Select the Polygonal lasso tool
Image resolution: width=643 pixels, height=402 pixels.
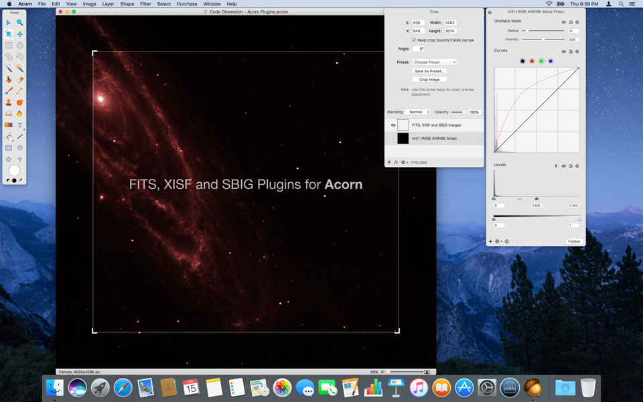pos(19,56)
